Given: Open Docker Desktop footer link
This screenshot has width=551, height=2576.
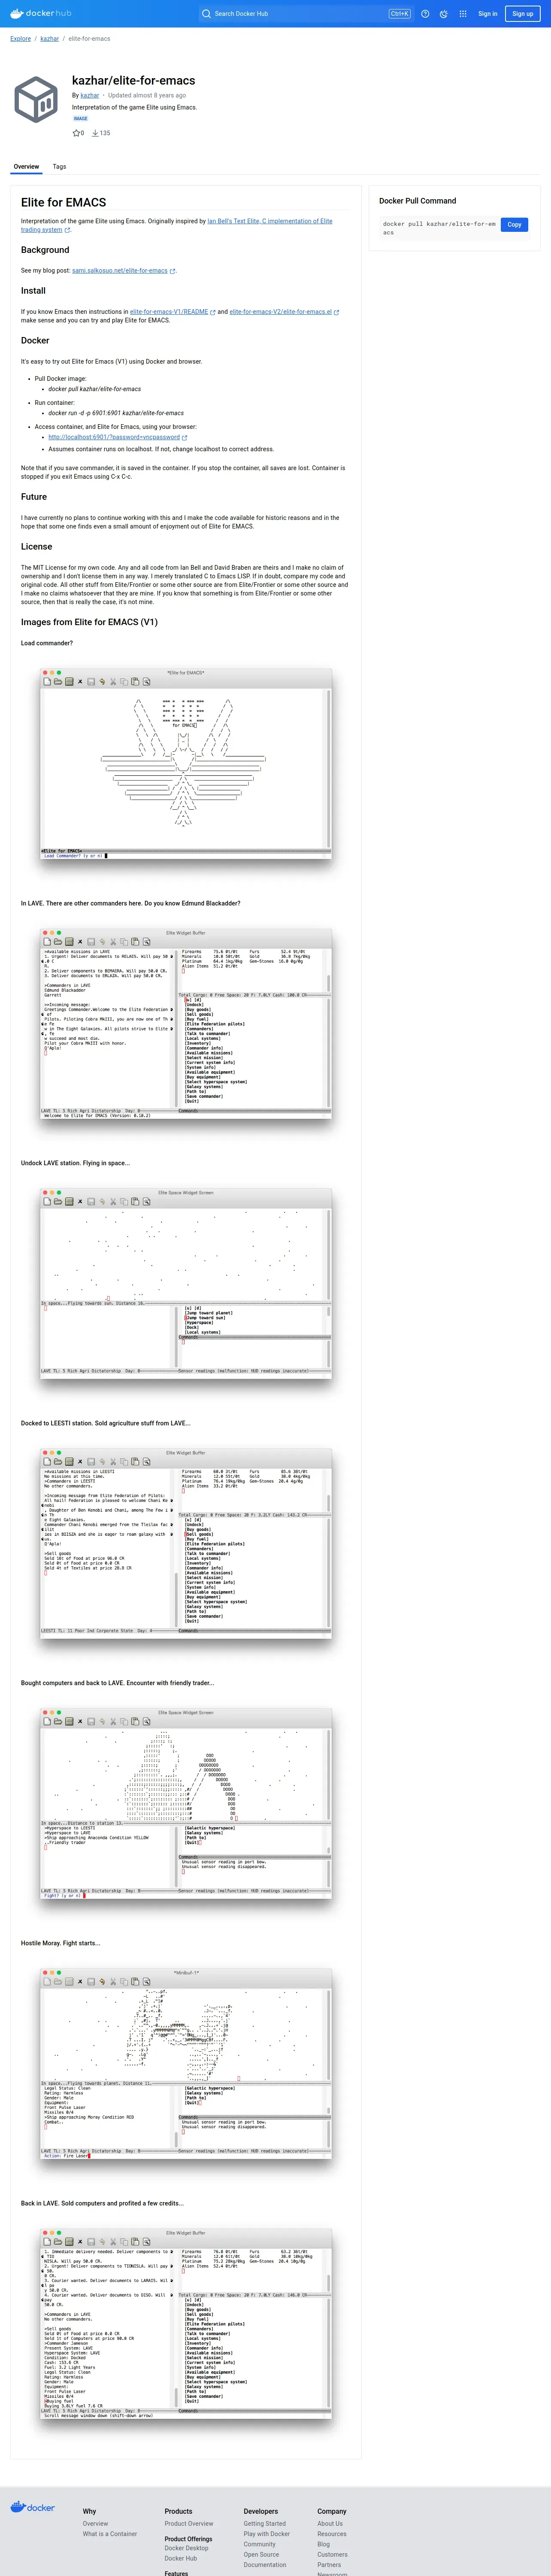Looking at the screenshot, I should click(x=187, y=2548).
